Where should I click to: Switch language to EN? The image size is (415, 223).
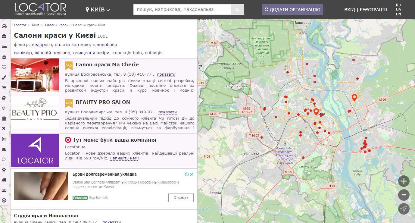[x=398, y=14]
